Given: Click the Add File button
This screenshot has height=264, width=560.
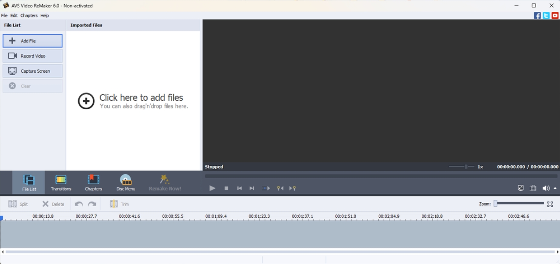Looking at the screenshot, I should [32, 41].
